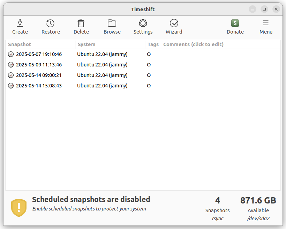Click the "Available" label under disk space

[x=258, y=210]
